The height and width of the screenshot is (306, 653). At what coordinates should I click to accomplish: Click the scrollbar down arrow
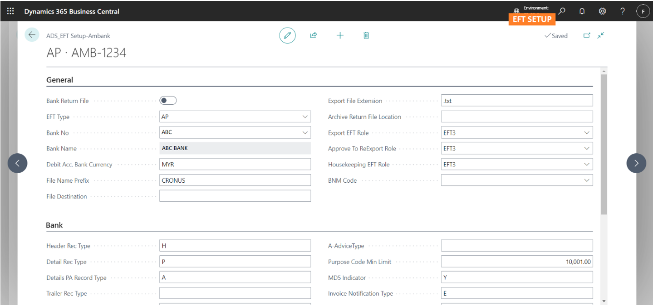point(604,301)
